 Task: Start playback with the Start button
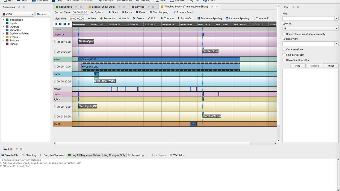(110, 12)
